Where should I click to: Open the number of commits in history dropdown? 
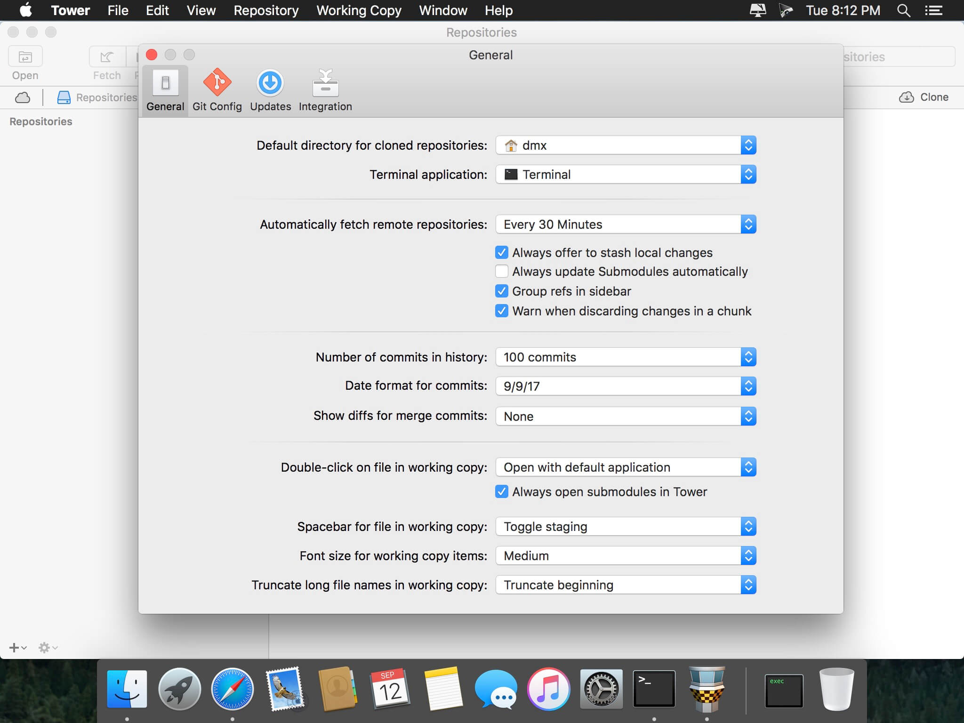(626, 357)
